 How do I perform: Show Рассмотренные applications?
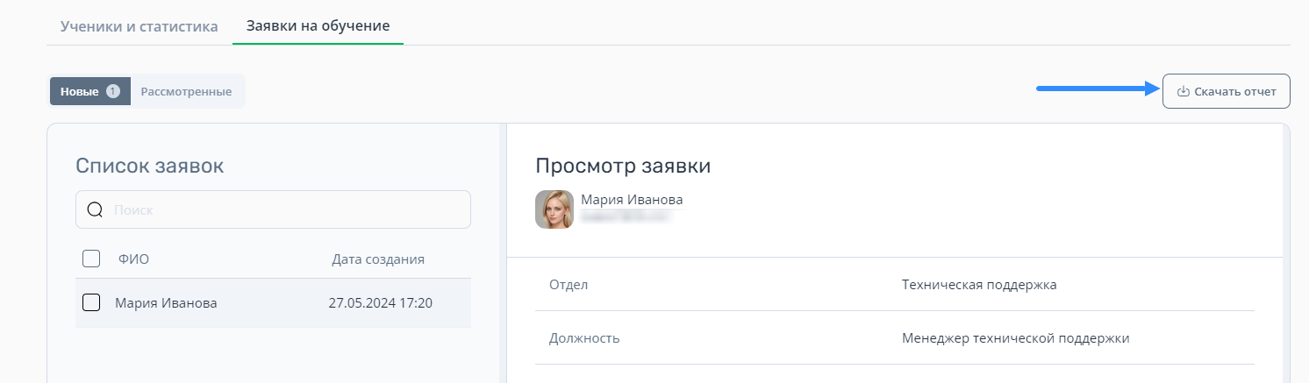click(x=186, y=91)
